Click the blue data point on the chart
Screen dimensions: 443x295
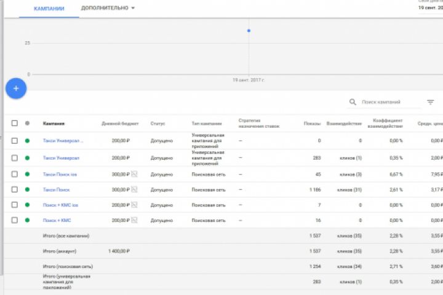click(x=249, y=31)
